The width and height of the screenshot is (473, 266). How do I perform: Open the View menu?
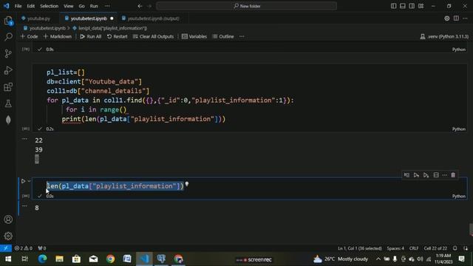pyautogui.click(x=69, y=6)
